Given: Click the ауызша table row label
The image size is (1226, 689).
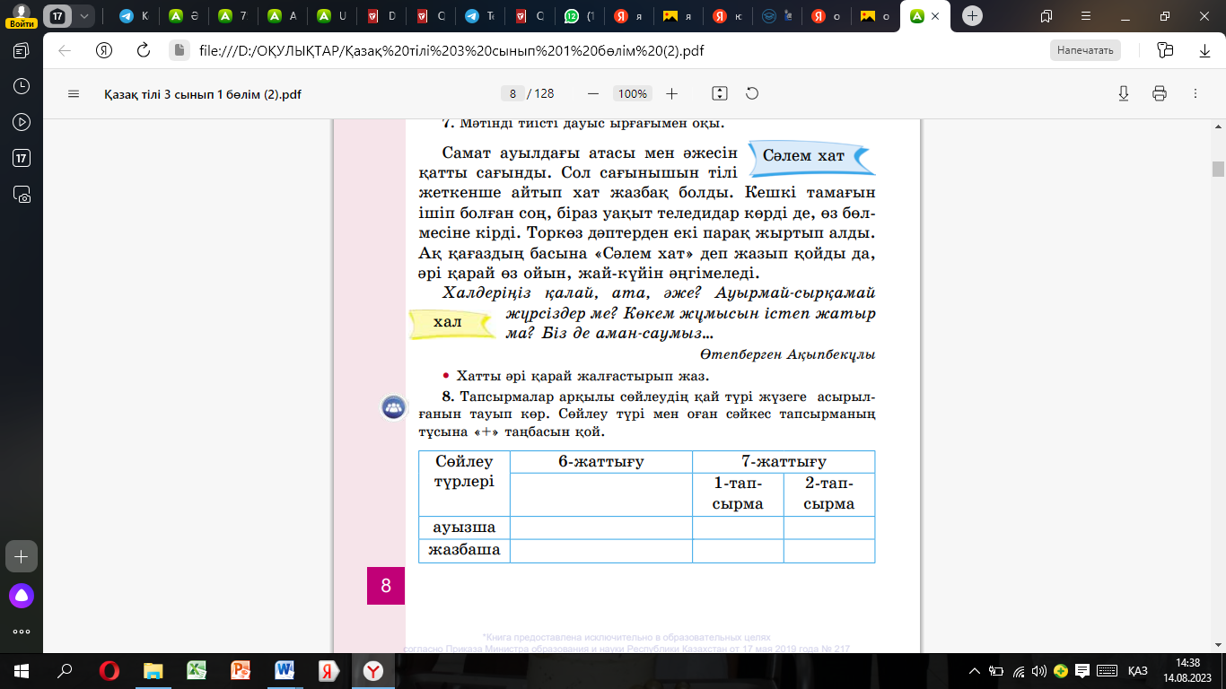Looking at the screenshot, I should point(464,527).
